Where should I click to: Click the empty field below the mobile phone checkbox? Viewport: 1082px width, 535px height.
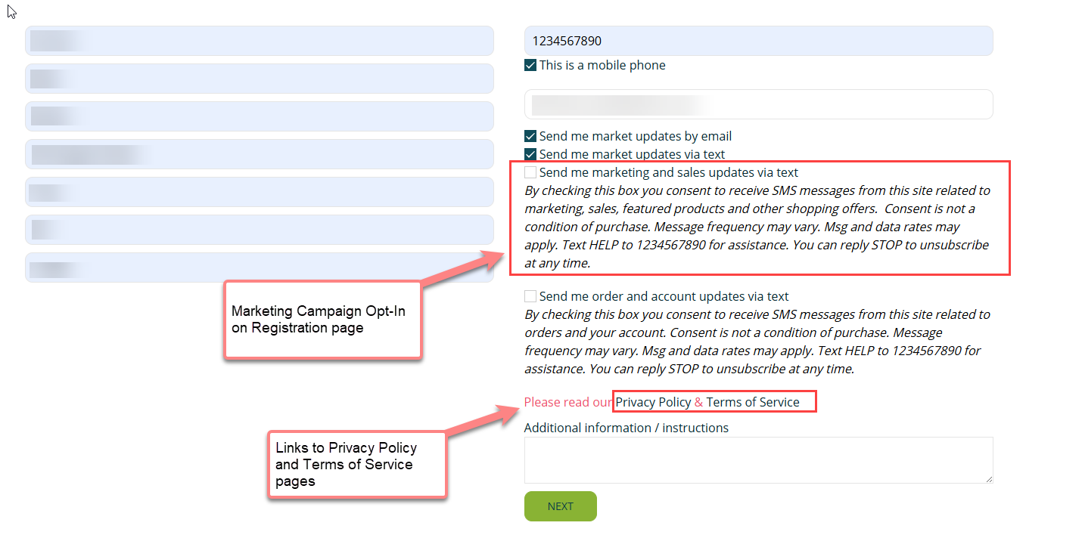click(x=757, y=104)
